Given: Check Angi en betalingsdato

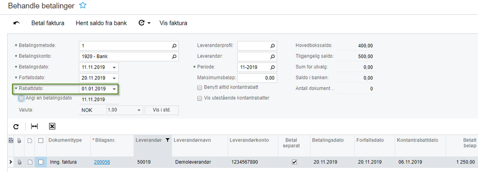Looking at the screenshot, I should 21,98.
